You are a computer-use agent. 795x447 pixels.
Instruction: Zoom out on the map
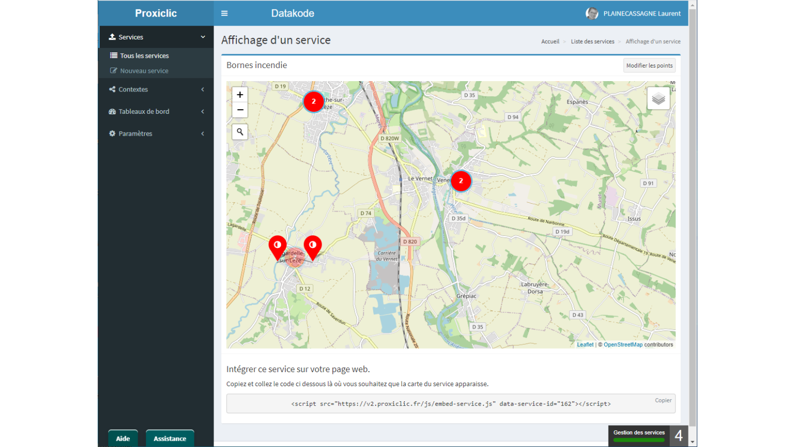240,110
